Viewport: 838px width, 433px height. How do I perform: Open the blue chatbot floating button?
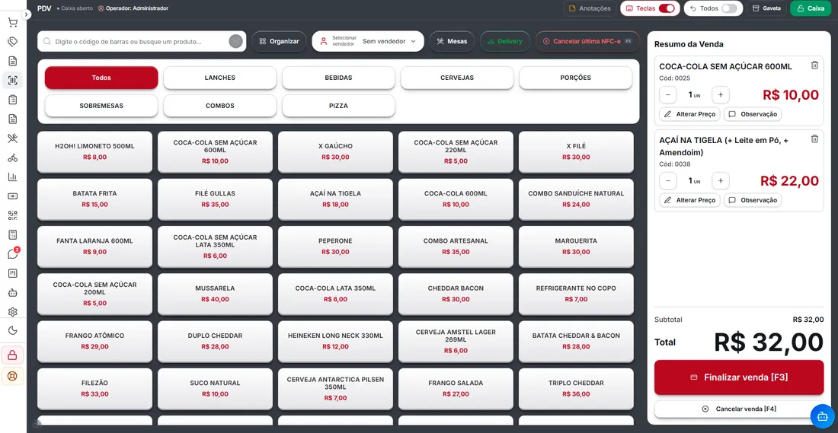tap(823, 415)
